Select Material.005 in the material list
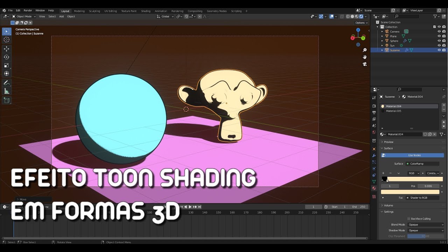Screen dimensions: 448x252 tap(409, 111)
